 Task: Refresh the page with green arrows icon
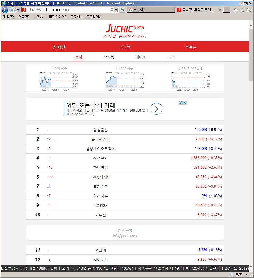click(x=123, y=10)
